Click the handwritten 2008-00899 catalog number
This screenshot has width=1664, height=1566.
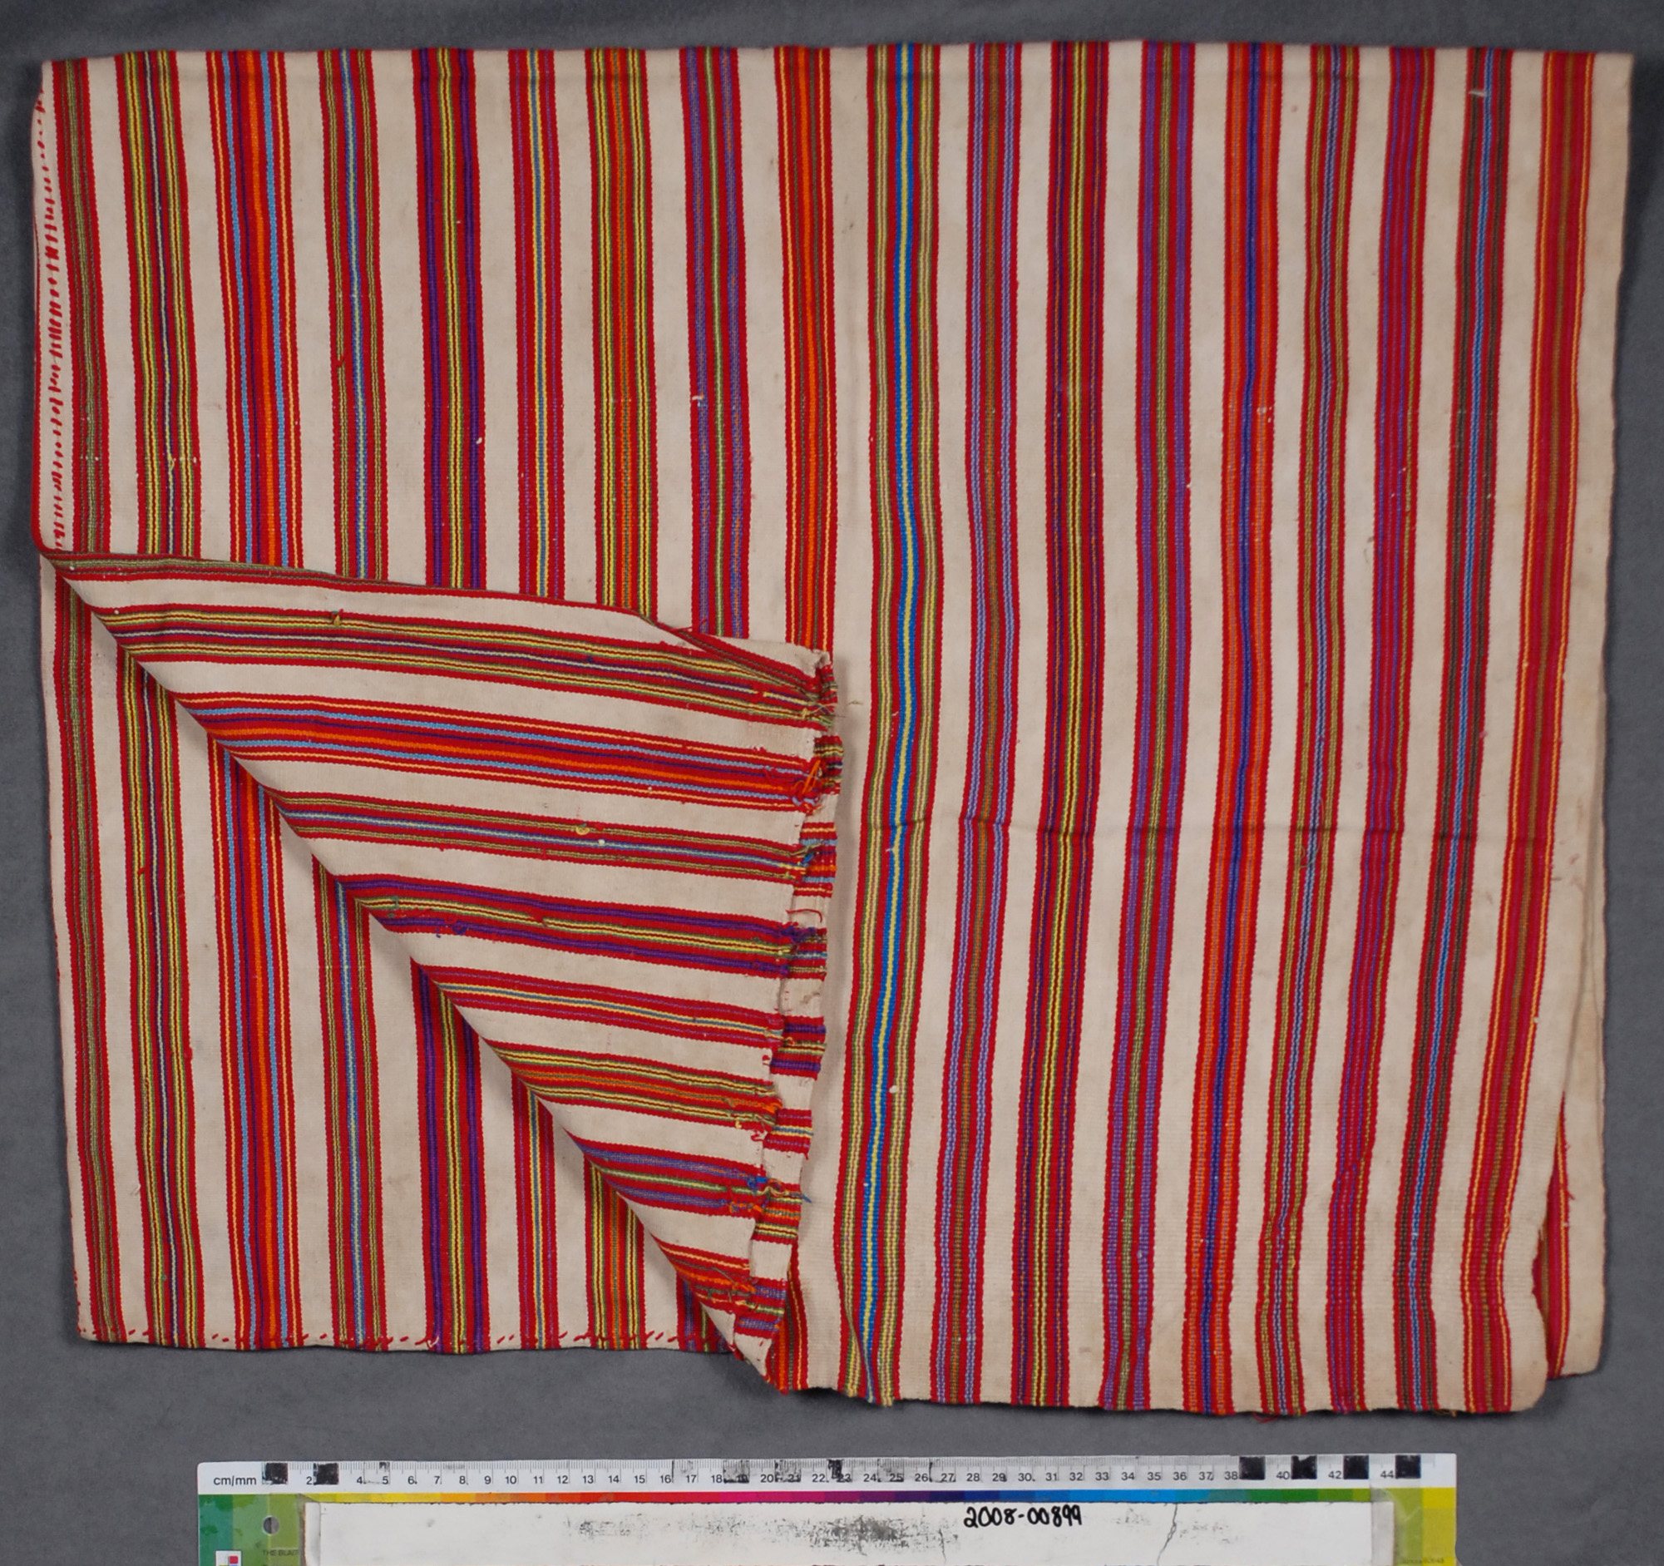click(x=1022, y=1516)
